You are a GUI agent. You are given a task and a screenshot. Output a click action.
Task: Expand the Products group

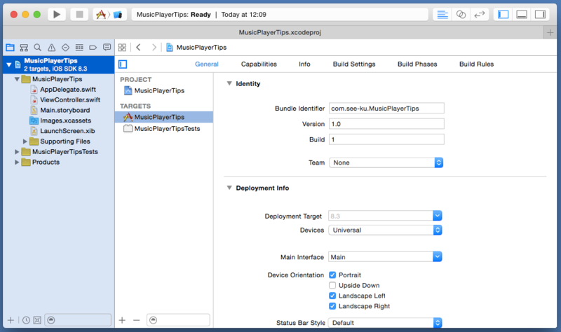click(17, 162)
